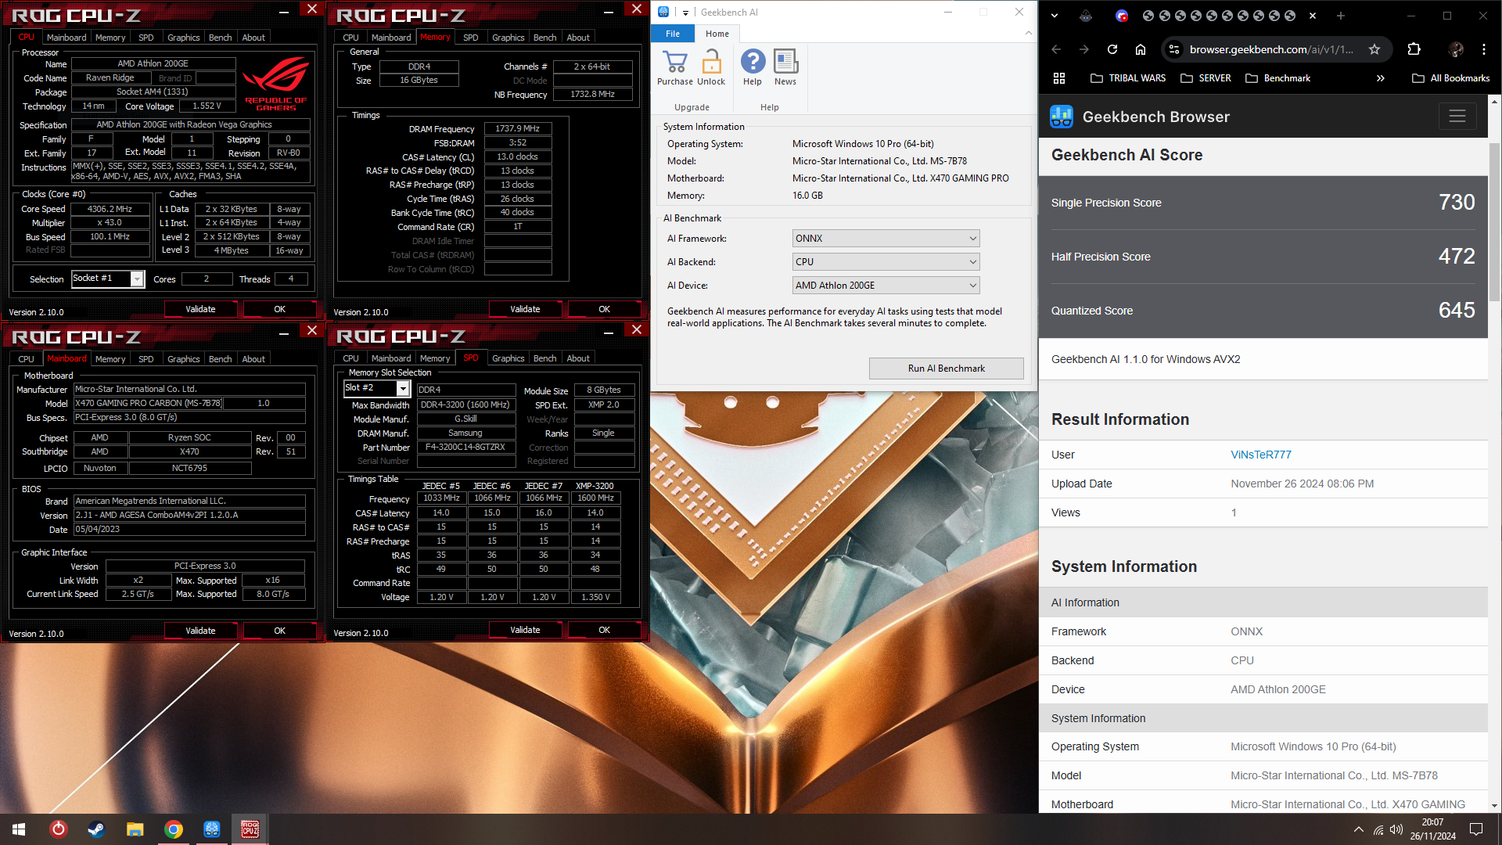The width and height of the screenshot is (1502, 845).
Task: Open the Slot #2 memory slot dropdown
Action: [377, 388]
